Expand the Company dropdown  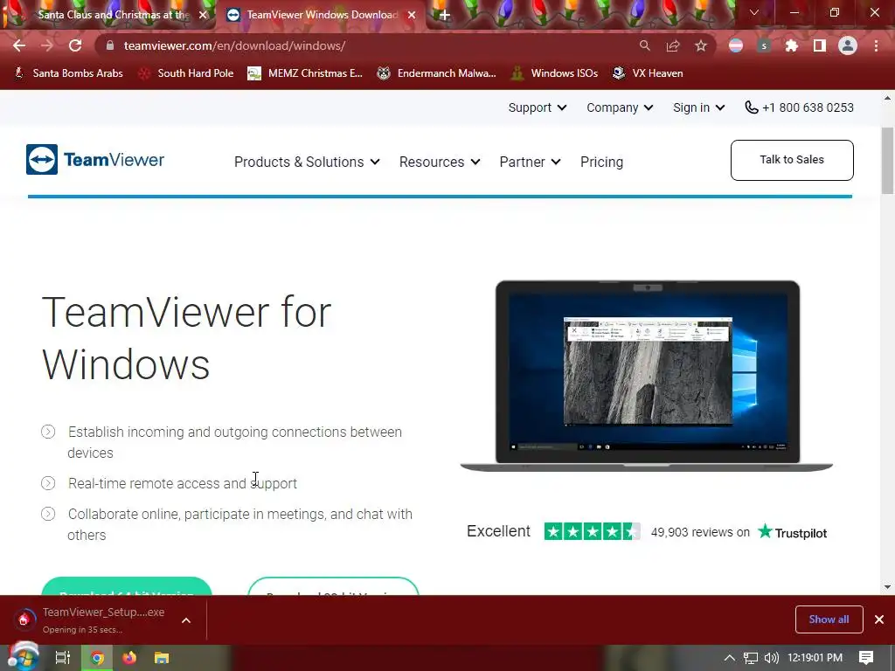(620, 107)
